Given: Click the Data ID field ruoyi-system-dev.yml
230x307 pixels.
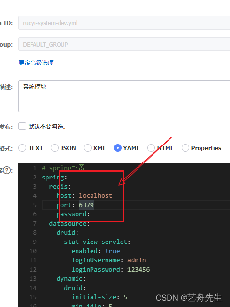Looking at the screenshot, I should pos(124,23).
